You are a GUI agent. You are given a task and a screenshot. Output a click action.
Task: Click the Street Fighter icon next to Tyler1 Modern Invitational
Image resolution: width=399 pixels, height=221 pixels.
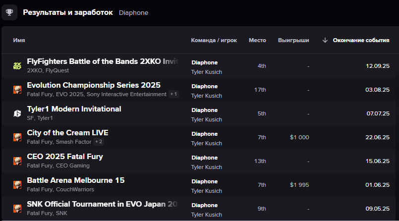(x=17, y=113)
